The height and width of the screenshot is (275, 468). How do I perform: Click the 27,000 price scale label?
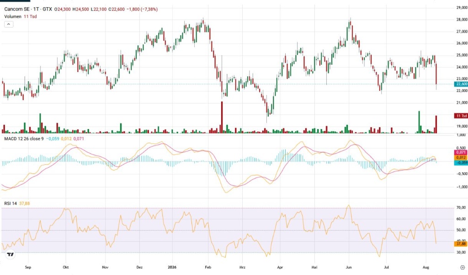[462, 31]
